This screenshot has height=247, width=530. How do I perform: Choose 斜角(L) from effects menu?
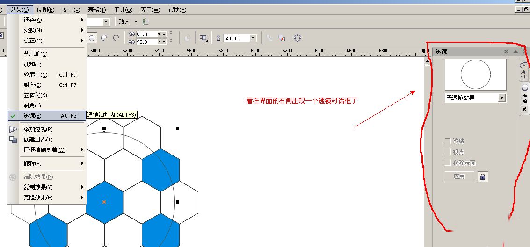(47, 106)
